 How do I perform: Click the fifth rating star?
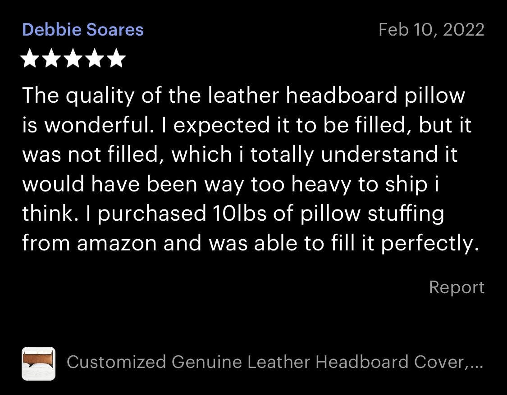pos(116,58)
